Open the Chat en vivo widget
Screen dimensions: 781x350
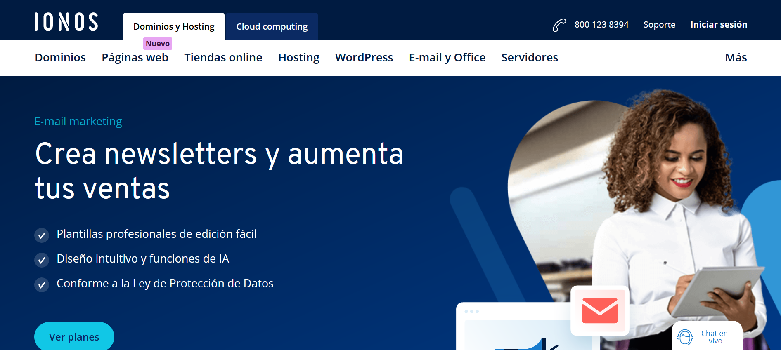[x=707, y=336]
